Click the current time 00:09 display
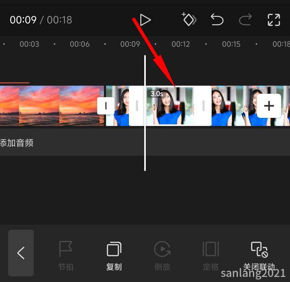This screenshot has height=282, width=290. pyautogui.click(x=23, y=20)
